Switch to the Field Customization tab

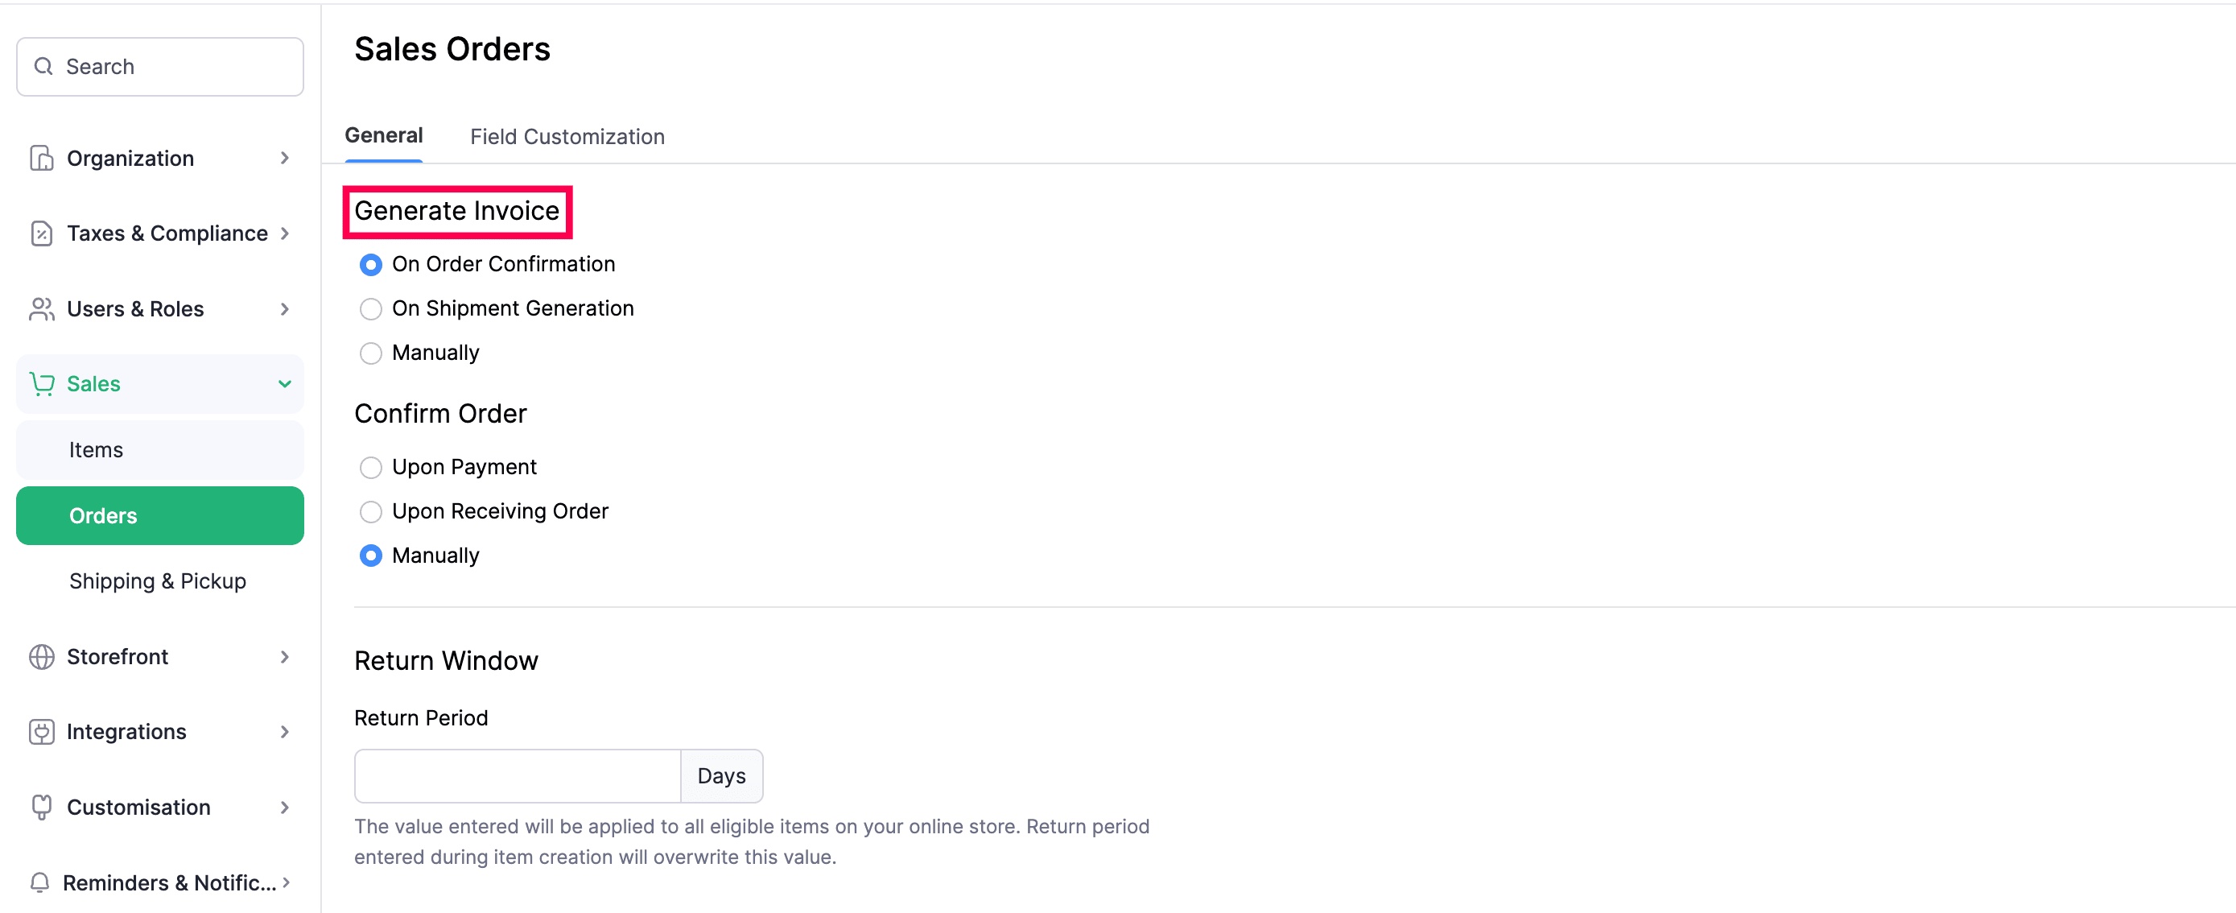click(x=567, y=136)
